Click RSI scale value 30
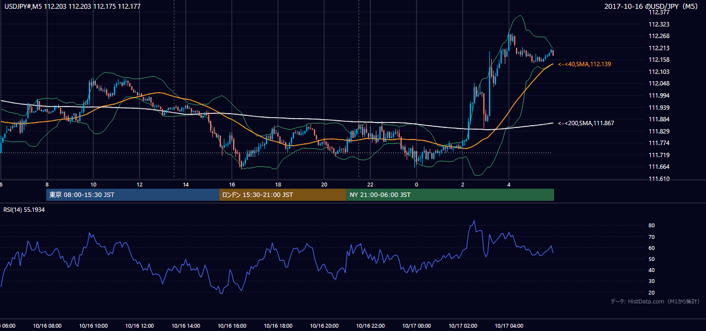This screenshot has width=706, height=331. pos(652,281)
